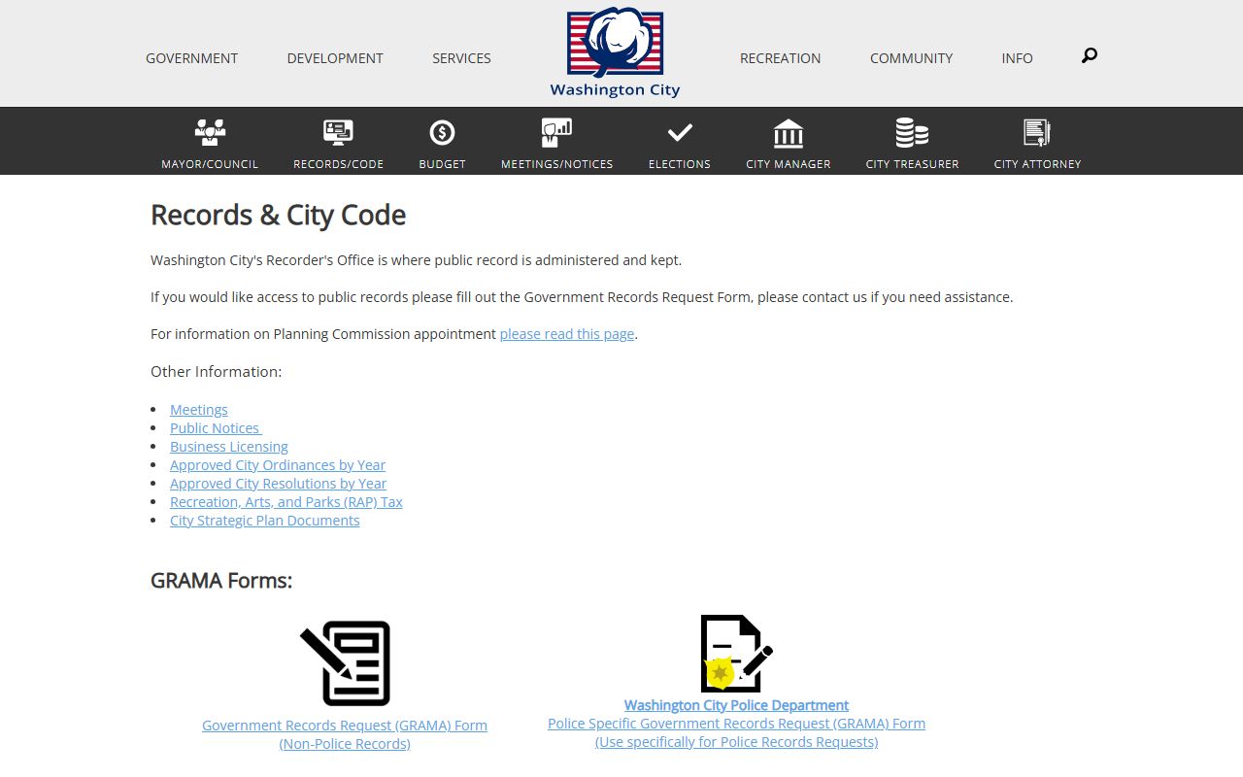This screenshot has width=1243, height=777.
Task: Open City Strategic Plan Documents link
Action: point(264,521)
